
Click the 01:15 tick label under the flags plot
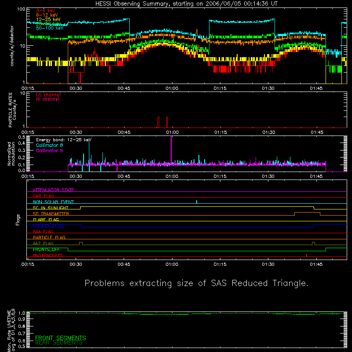(x=220, y=264)
